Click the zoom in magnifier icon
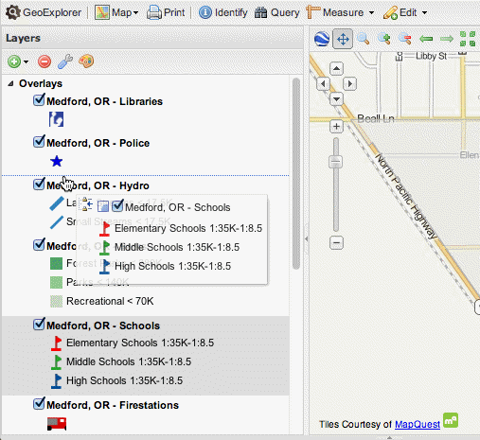Screen dimensions: 480x440 click(x=384, y=39)
